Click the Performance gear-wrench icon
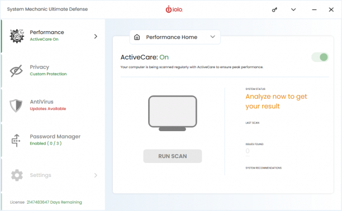Image resolution: width=342 pixels, height=211 pixels. (17, 36)
